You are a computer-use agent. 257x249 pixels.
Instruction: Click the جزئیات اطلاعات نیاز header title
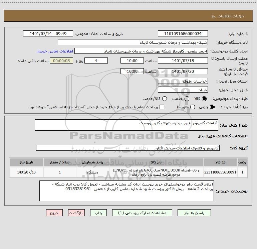click(x=228, y=16)
